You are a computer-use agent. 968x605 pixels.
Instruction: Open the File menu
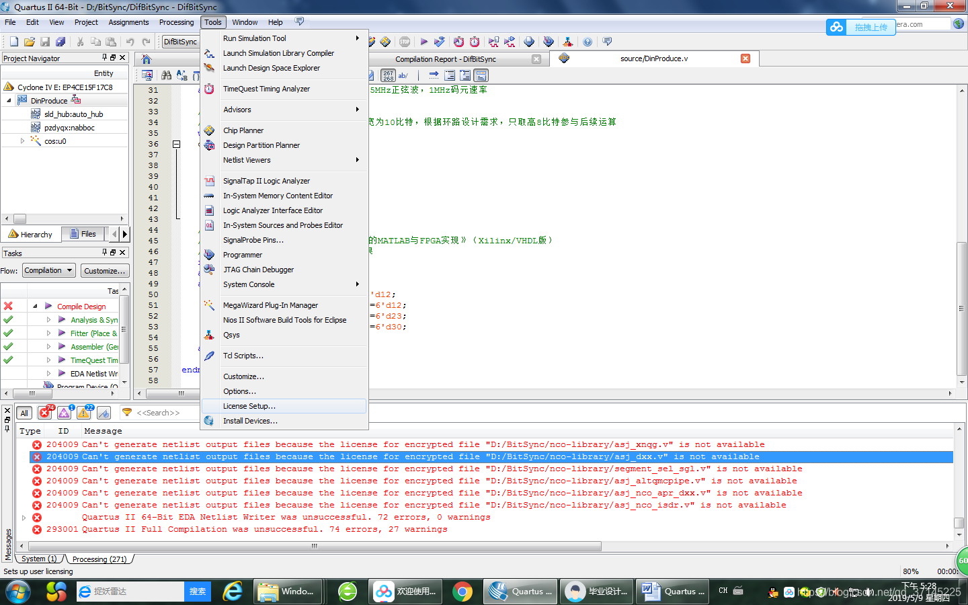[10, 22]
